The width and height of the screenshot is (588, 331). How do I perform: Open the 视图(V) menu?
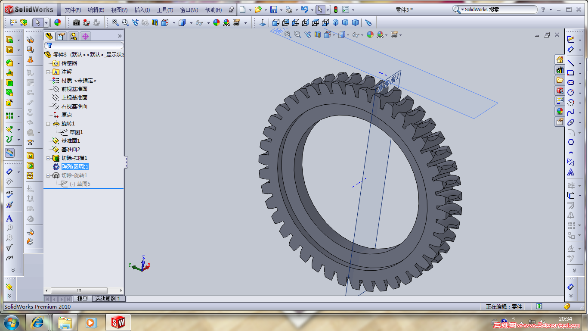[x=119, y=10]
